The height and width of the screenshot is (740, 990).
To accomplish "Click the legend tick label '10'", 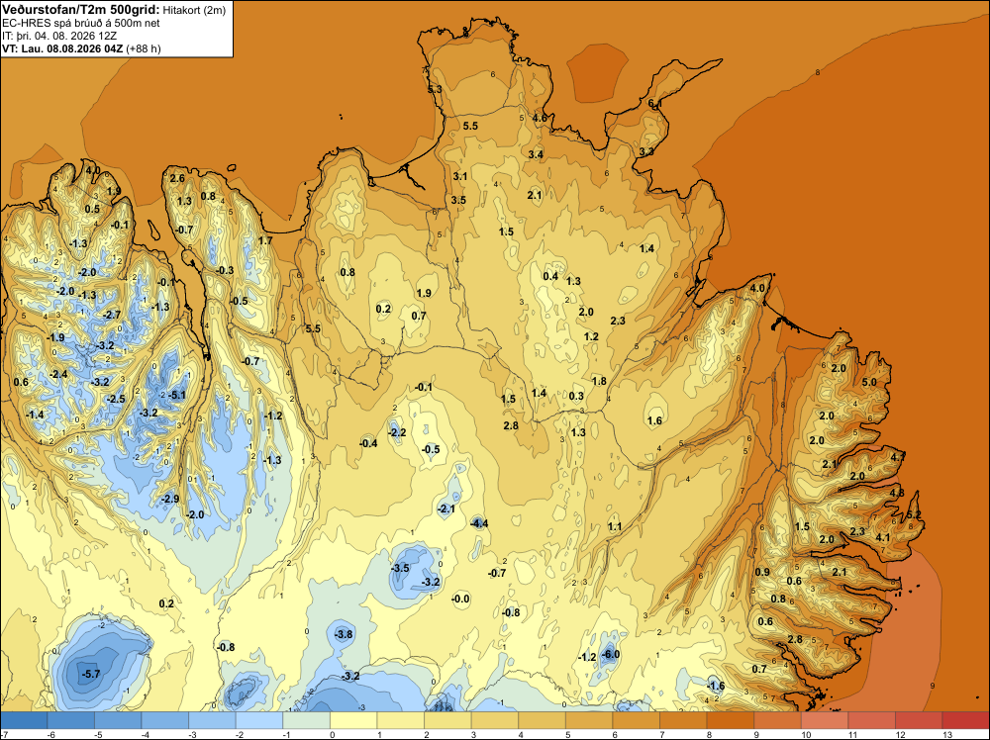I will tap(806, 734).
